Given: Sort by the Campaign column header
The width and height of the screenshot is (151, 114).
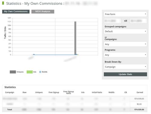Looking at the screenshot, I should (x=10, y=92).
